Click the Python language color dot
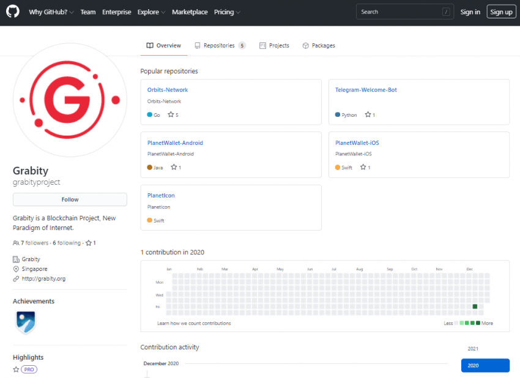The image size is (520, 378). click(338, 115)
